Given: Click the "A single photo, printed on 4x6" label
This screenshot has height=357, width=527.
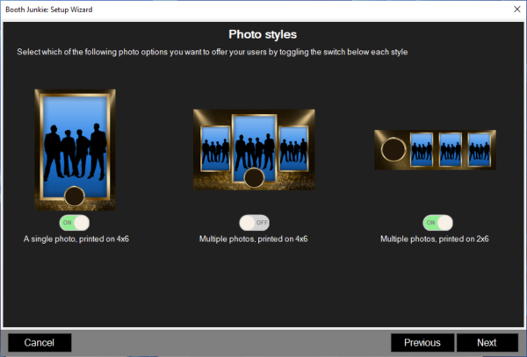Looking at the screenshot, I should 76,239.
